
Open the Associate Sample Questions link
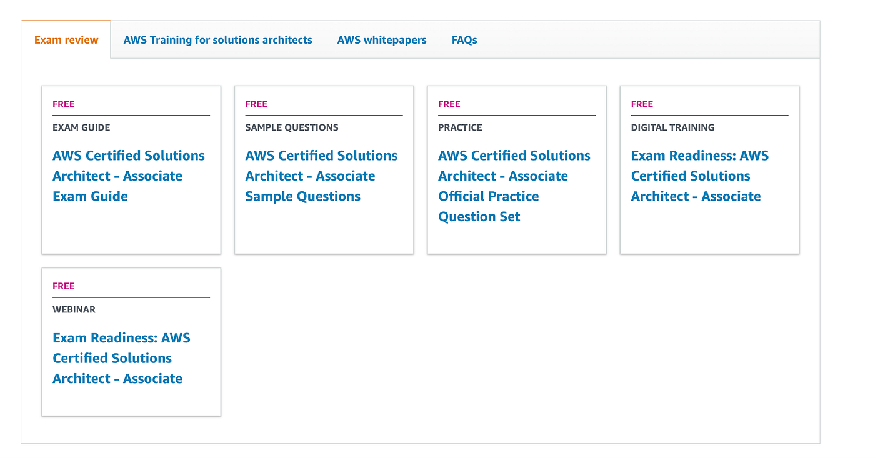click(x=321, y=176)
